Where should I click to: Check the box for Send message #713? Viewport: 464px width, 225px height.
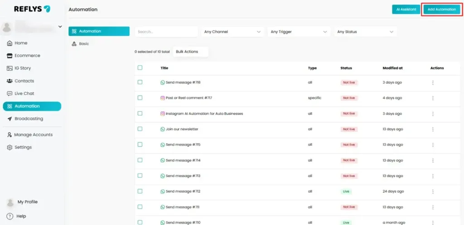(x=140, y=176)
